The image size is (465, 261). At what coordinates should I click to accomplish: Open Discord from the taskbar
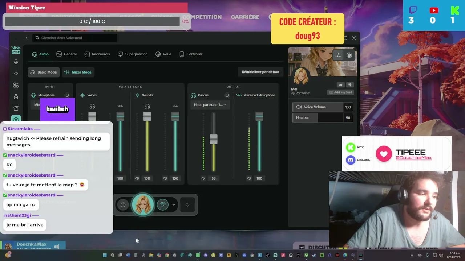(206, 255)
